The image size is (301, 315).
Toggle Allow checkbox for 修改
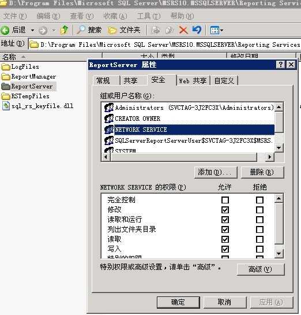[225, 210]
